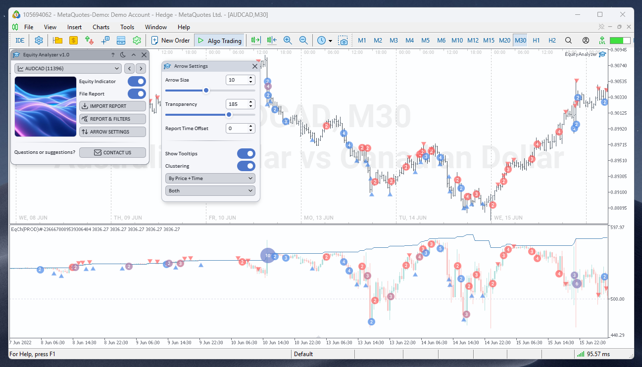Open the user account profile icon
Image resolution: width=642 pixels, height=367 pixels.
(x=586, y=41)
